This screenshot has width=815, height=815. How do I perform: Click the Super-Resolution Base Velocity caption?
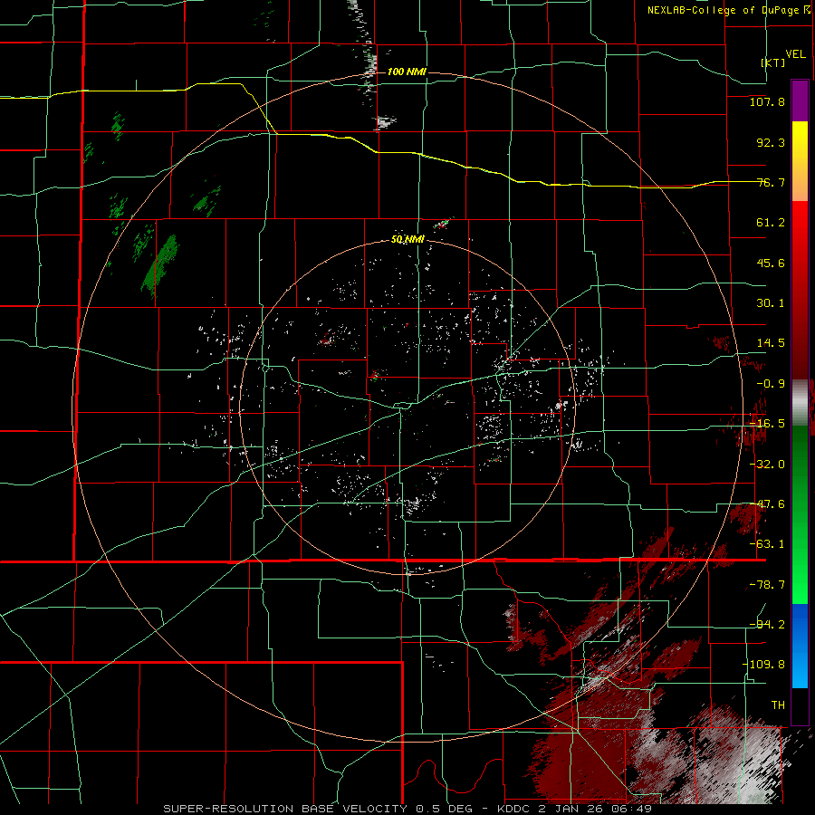click(408, 809)
